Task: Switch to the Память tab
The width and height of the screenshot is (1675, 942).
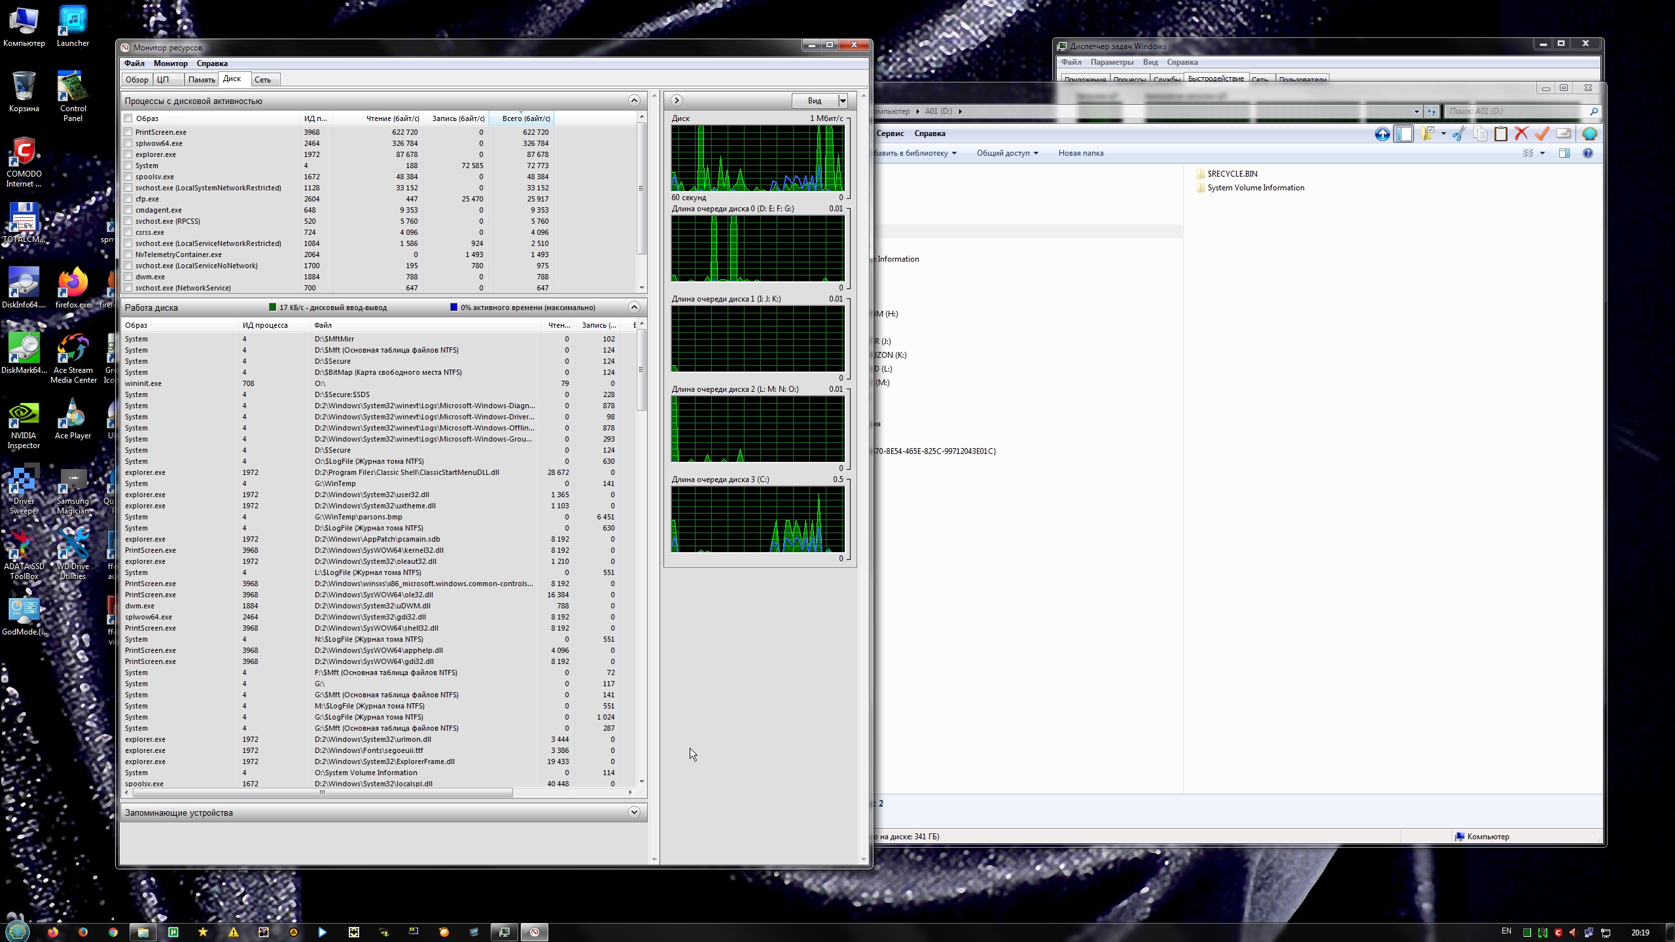Action: [x=201, y=80]
